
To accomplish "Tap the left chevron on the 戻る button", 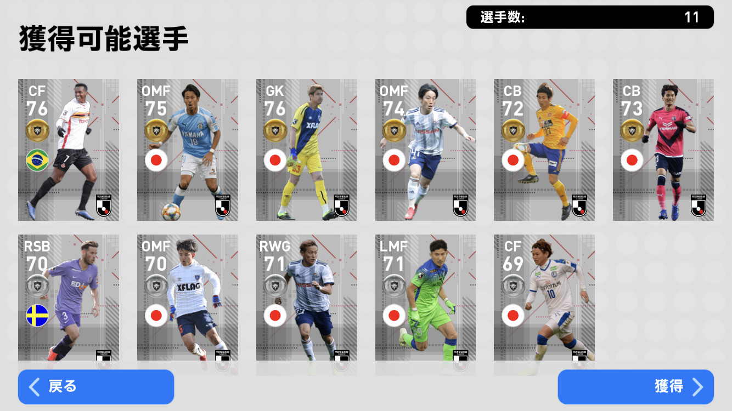I will 34,387.
